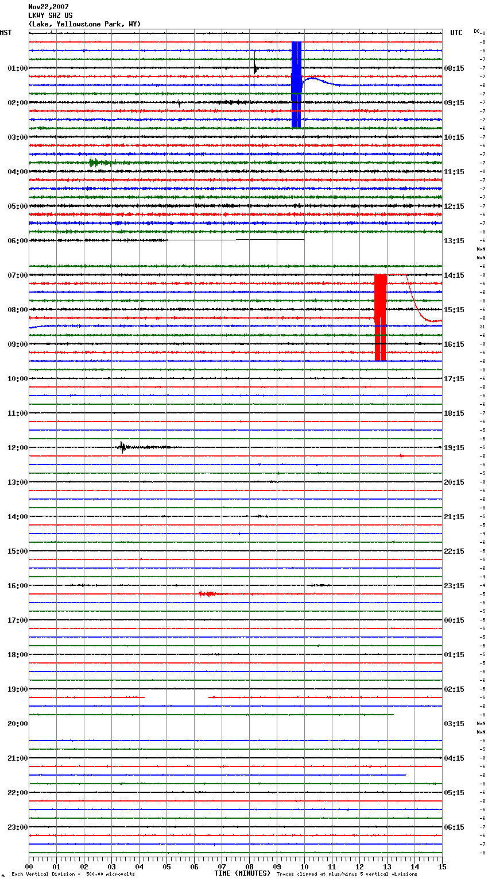
Task: Click the Traces clipped at plus/minus 5 note
Action: (347, 875)
